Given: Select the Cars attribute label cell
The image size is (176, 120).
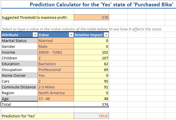Looking at the screenshot, I should click(x=20, y=81).
